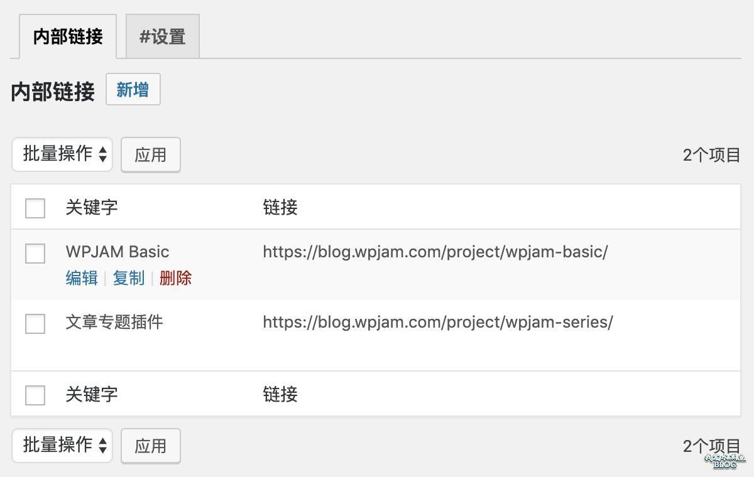
Task: Select the WPJAM Basic keyword entry
Action: (x=117, y=252)
